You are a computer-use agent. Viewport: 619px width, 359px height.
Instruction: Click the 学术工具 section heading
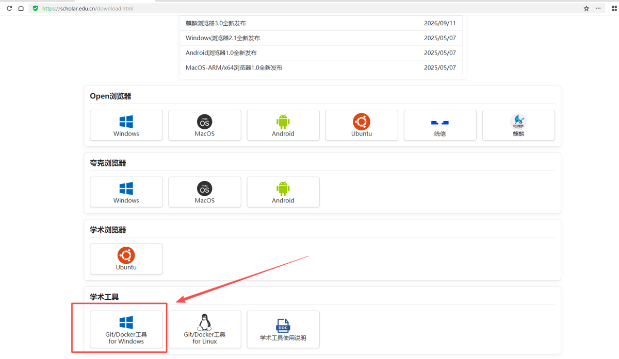(104, 297)
